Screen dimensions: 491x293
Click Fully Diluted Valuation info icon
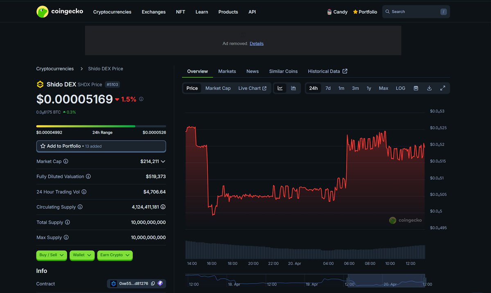tap(88, 177)
